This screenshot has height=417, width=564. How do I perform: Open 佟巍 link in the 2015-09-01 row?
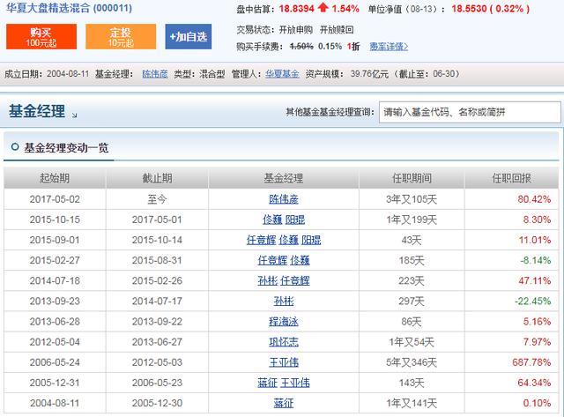pyautogui.click(x=289, y=240)
